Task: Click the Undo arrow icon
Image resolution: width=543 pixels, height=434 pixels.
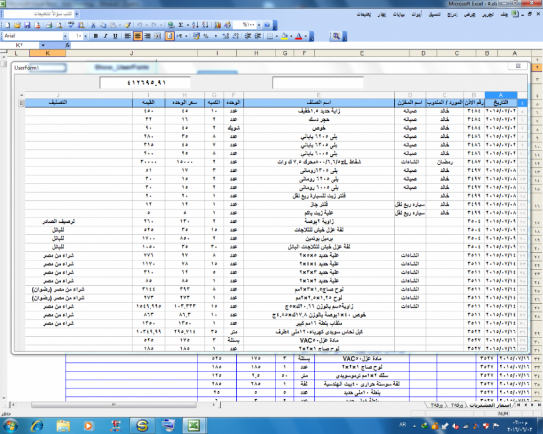Action: tap(139, 25)
